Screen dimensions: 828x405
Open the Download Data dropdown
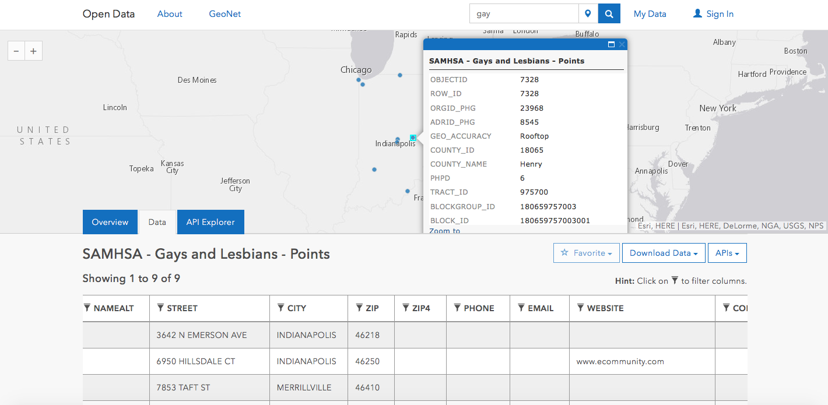664,253
